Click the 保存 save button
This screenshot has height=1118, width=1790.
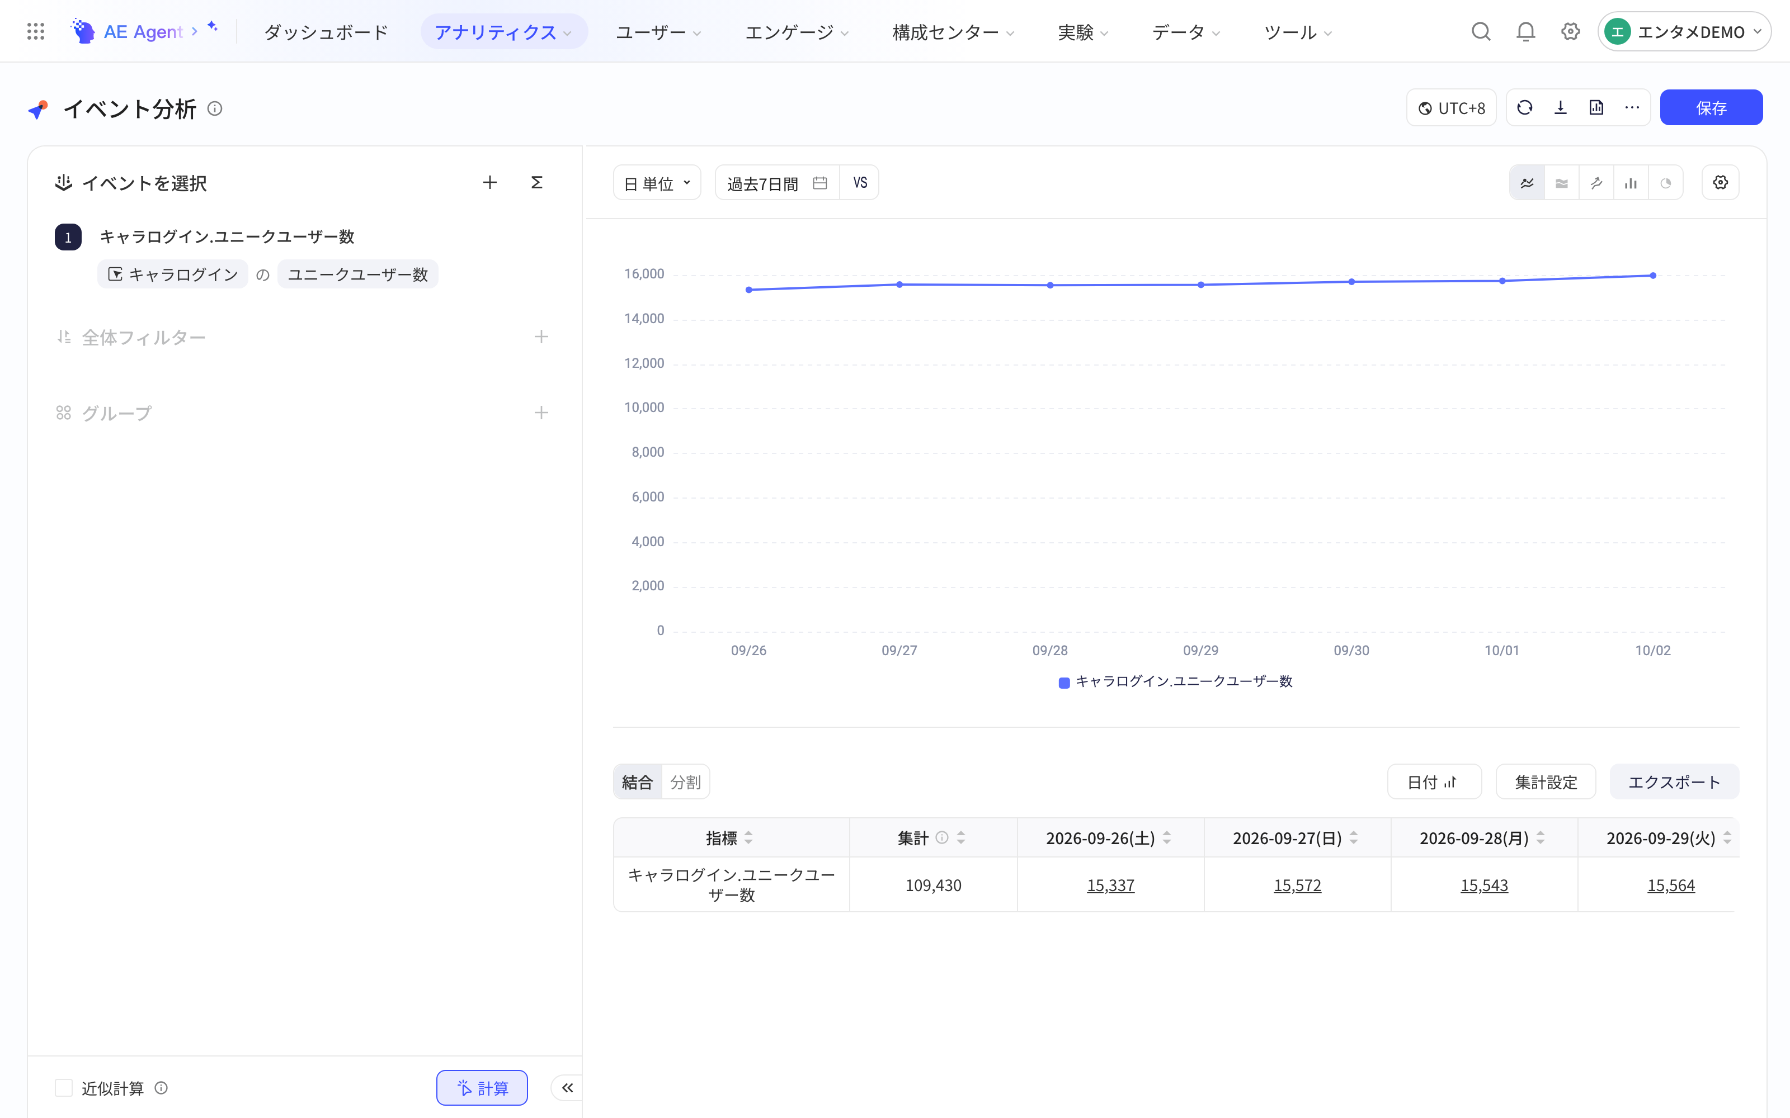click(x=1711, y=108)
